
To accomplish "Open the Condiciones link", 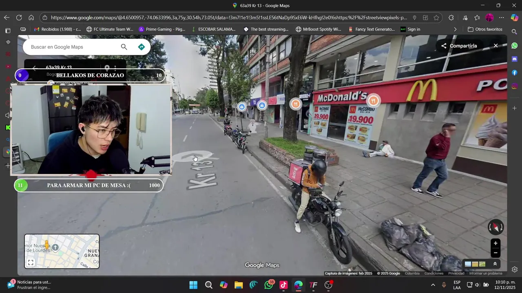I will point(434,273).
